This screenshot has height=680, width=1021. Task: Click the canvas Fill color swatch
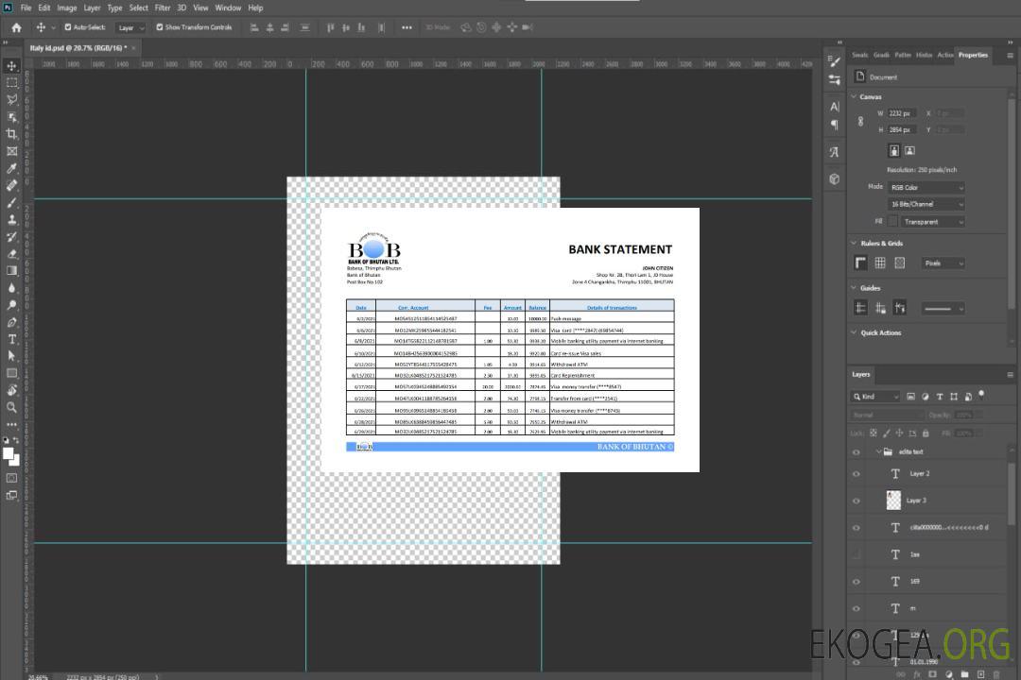click(x=893, y=222)
